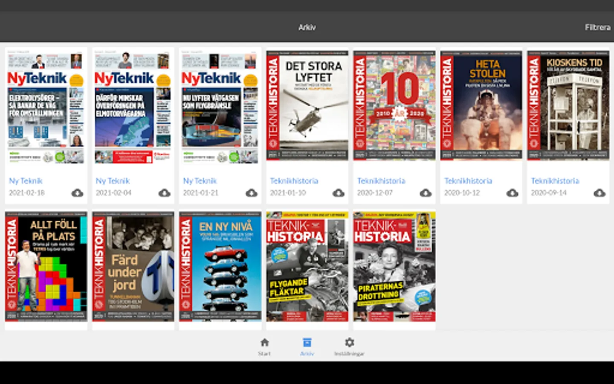Click the Ny Teknik title dated 2021-02-18
This screenshot has width=614, height=384.
coord(26,181)
